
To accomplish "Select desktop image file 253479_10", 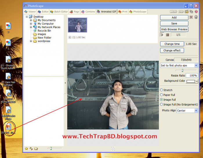I will pyautogui.click(x=8, y=128).
